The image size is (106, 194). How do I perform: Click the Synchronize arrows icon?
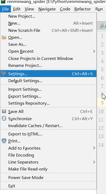pyautogui.click(x=4, y=118)
